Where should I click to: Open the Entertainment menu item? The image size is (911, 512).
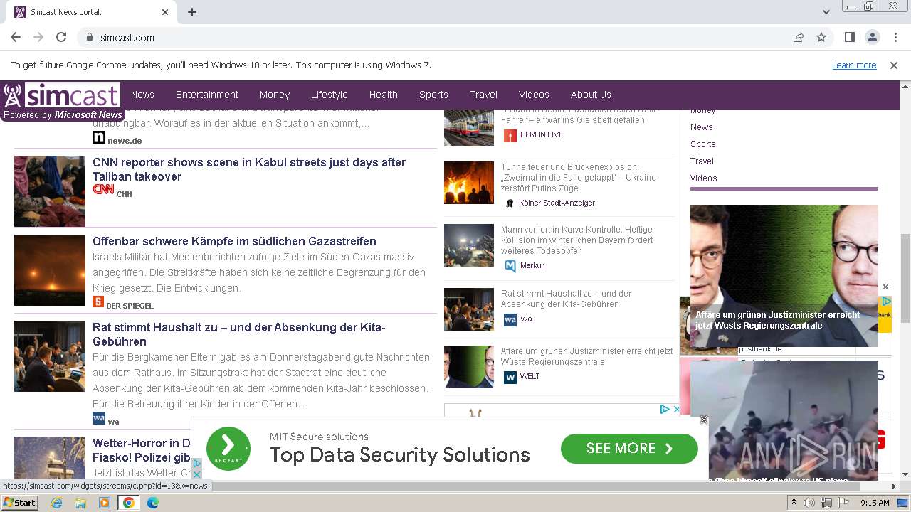coord(207,95)
